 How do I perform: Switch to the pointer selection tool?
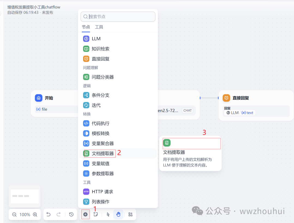(108, 215)
